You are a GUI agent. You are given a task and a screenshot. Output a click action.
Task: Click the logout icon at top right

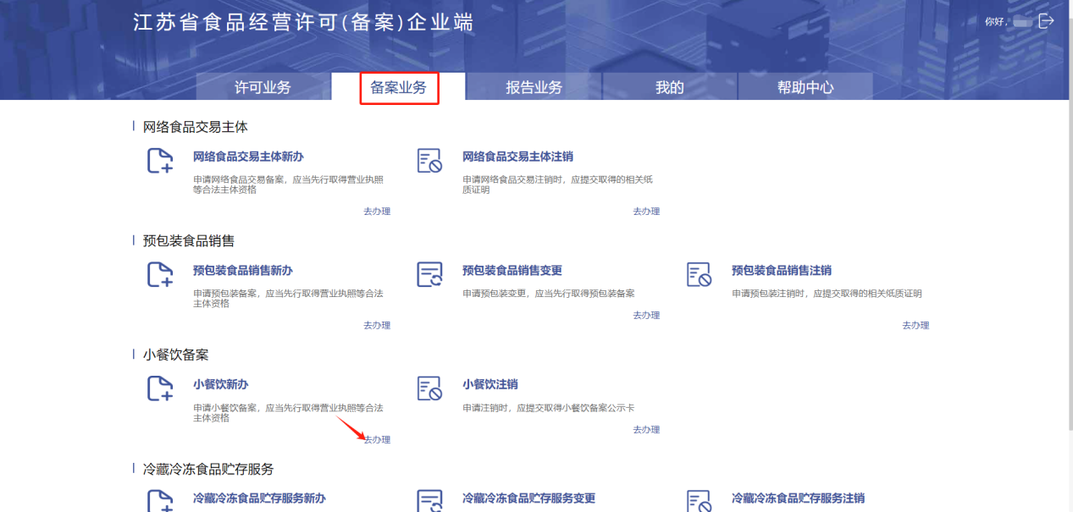(x=1047, y=21)
